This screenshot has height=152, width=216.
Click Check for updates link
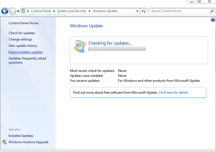coord(22,33)
